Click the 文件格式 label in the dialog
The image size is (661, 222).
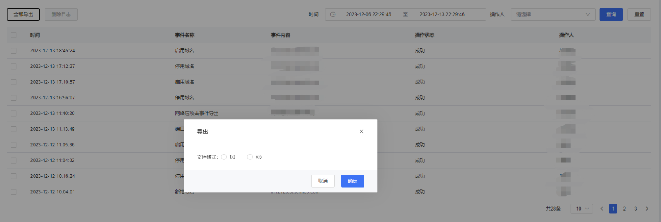(x=207, y=157)
